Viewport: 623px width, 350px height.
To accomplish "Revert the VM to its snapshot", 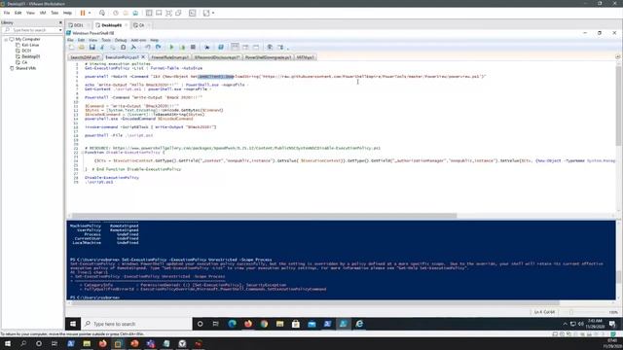I will coord(126,13).
